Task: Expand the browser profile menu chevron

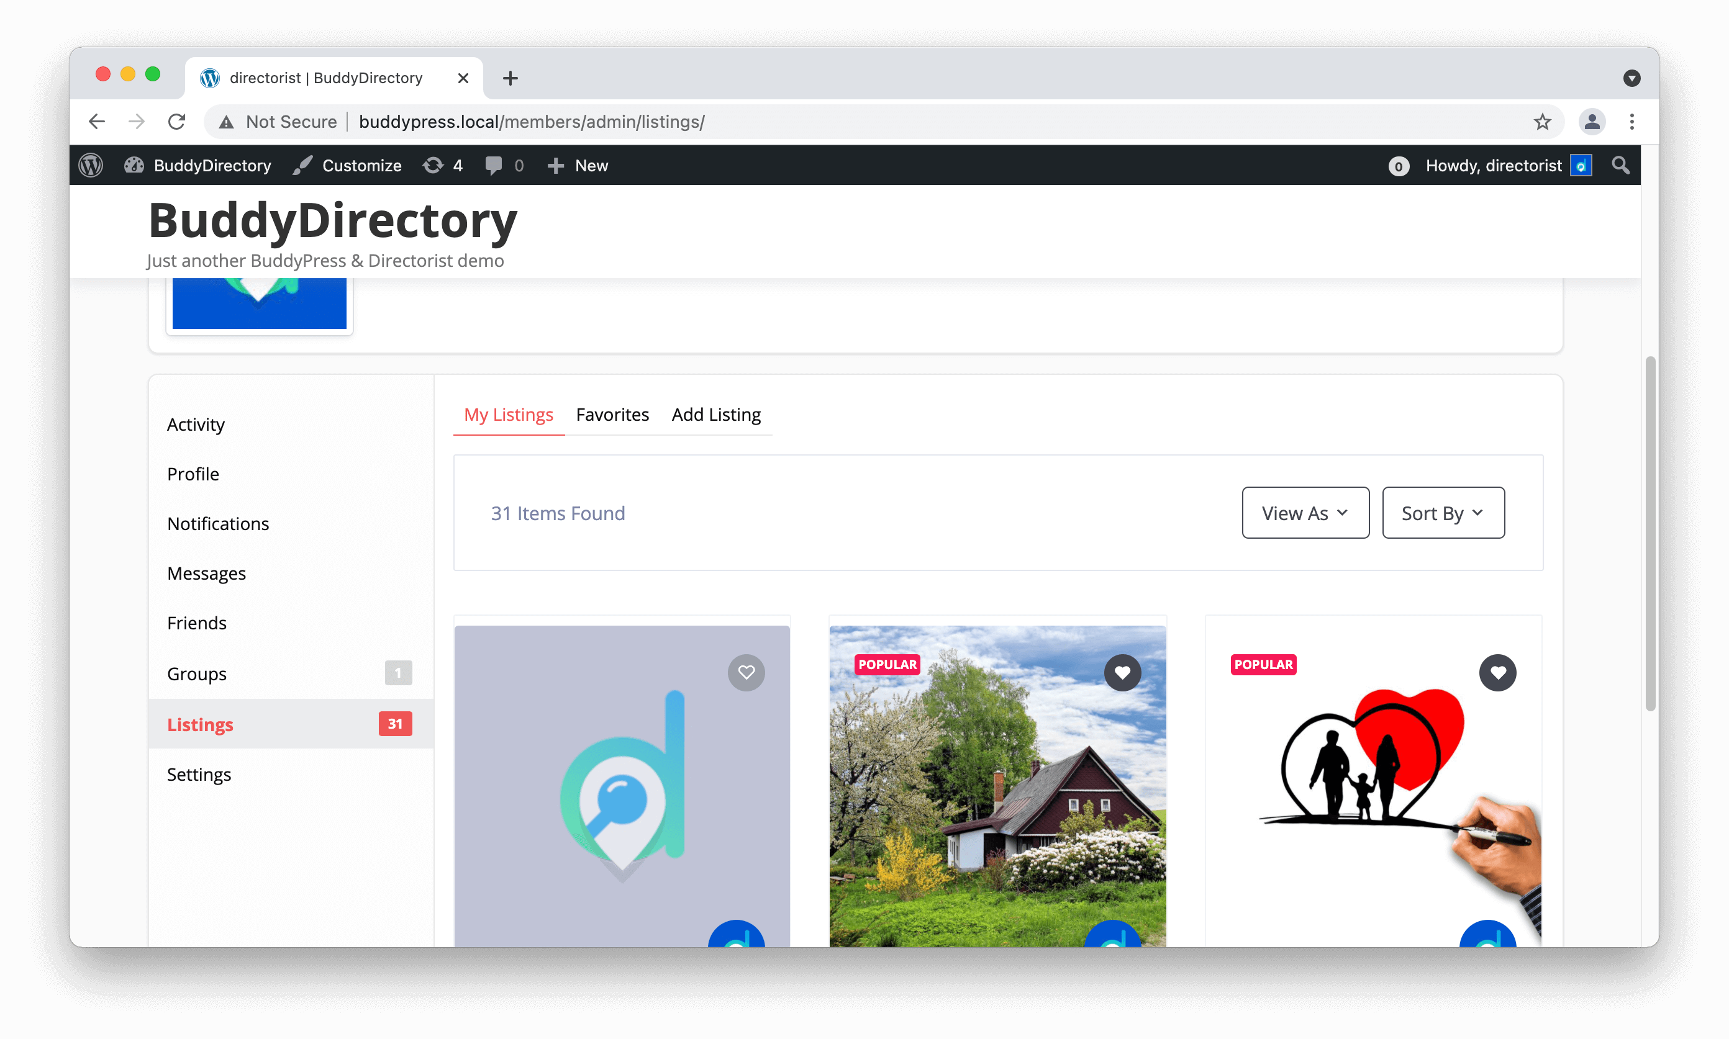Action: pyautogui.click(x=1633, y=78)
